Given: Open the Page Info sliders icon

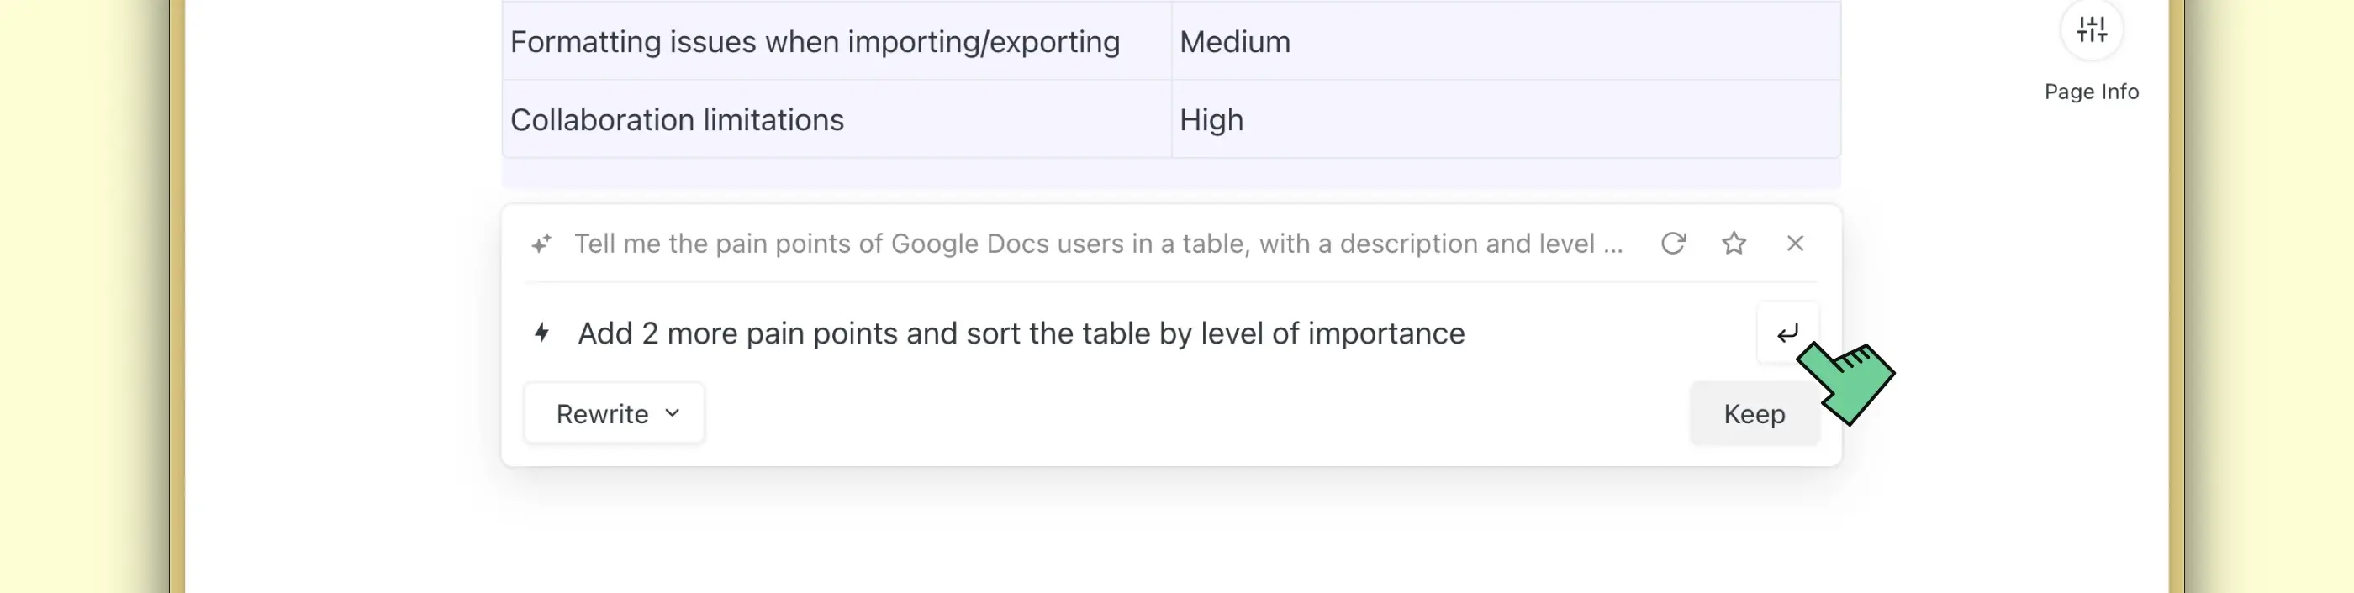Looking at the screenshot, I should pyautogui.click(x=2091, y=30).
